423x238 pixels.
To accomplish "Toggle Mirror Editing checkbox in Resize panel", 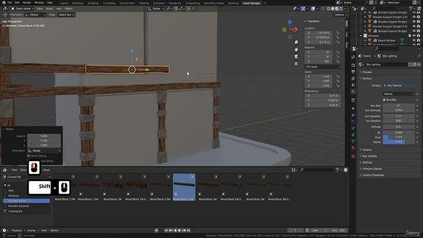I will 28,156.
